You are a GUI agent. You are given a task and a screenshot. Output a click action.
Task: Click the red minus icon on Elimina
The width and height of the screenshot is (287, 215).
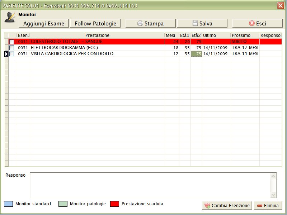[x=259, y=206]
